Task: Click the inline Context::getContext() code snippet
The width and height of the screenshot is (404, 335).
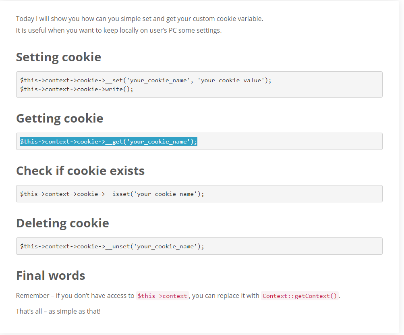Action: 300,296
